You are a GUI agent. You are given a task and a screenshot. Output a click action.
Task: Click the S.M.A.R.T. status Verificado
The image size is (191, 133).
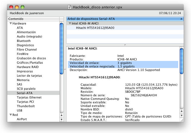(x=132, y=120)
